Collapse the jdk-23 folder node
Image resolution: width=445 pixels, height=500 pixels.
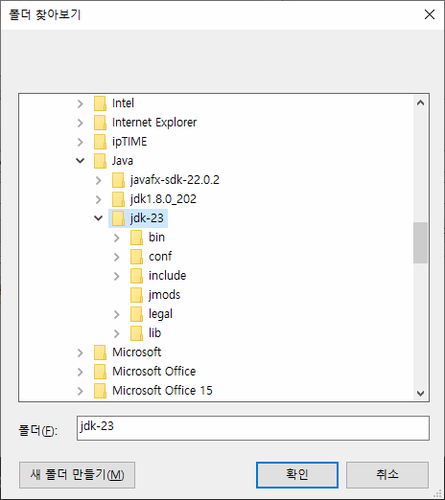[x=99, y=218]
